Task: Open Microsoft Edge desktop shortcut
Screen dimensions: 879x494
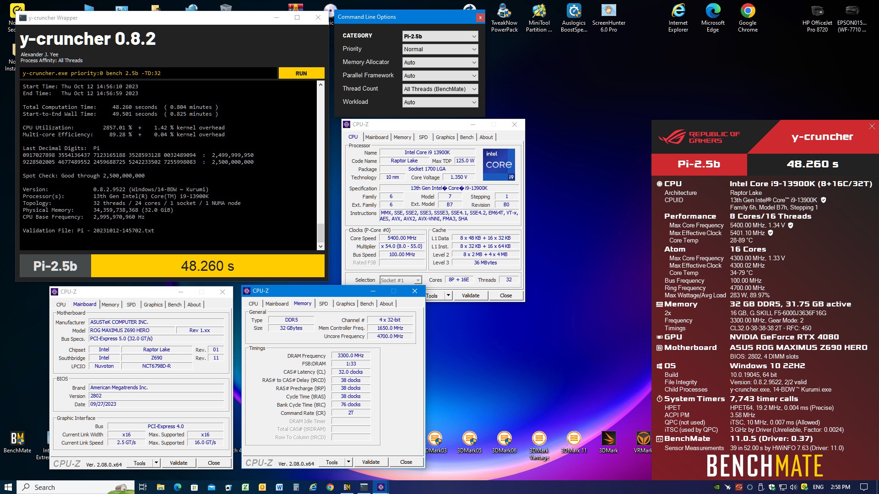Action: coord(713,18)
